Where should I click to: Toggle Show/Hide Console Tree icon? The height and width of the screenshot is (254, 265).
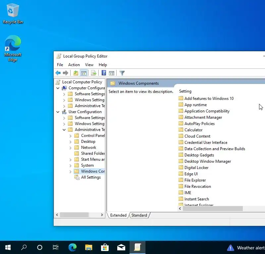pos(84,73)
